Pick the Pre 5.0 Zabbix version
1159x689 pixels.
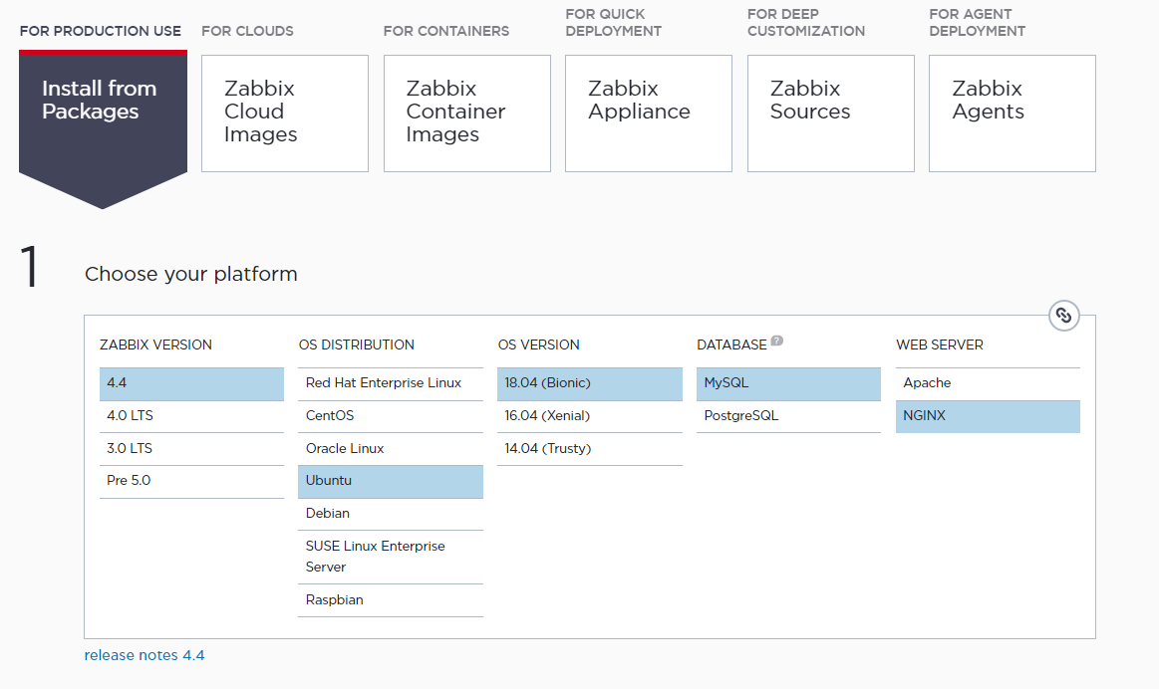tap(191, 481)
